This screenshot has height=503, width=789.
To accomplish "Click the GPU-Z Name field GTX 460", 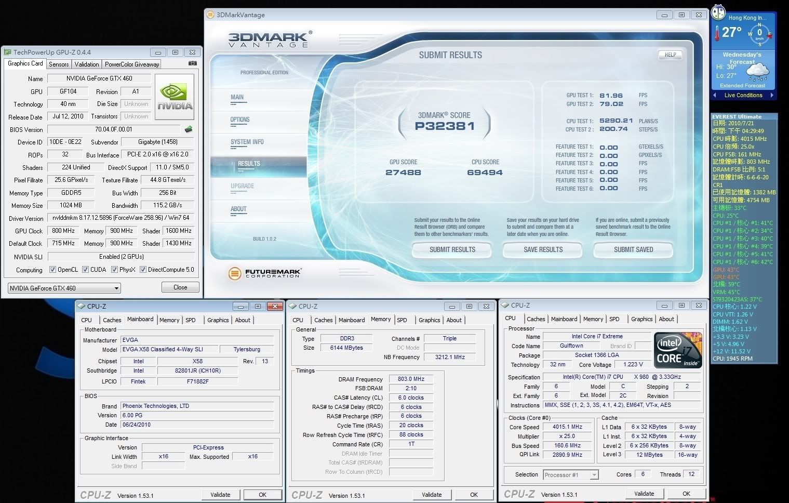I will click(99, 78).
